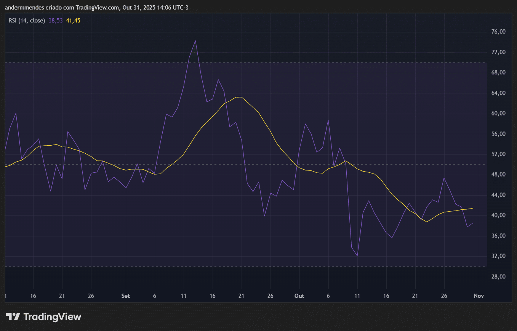The width and height of the screenshot is (517, 331).
Task: Select the Out label on the time axis
Action: (299, 296)
